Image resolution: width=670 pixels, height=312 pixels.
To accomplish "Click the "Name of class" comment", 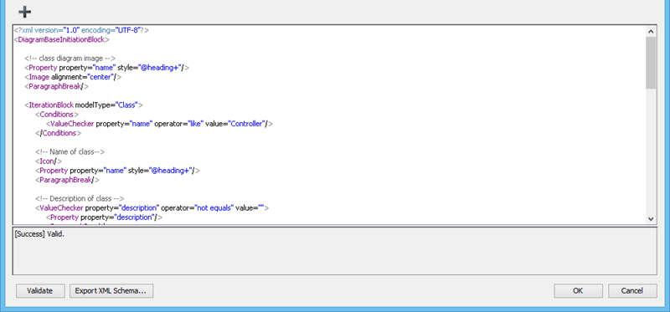I will (x=70, y=151).
